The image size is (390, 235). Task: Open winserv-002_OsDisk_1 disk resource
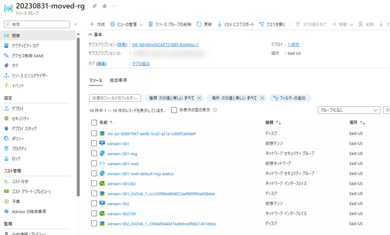(162, 224)
